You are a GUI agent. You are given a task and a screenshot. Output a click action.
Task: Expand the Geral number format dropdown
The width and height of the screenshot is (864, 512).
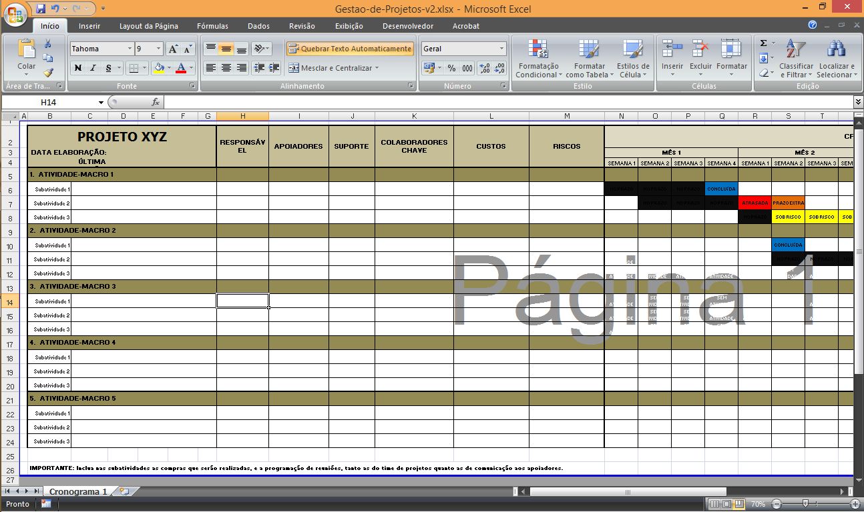(x=501, y=49)
